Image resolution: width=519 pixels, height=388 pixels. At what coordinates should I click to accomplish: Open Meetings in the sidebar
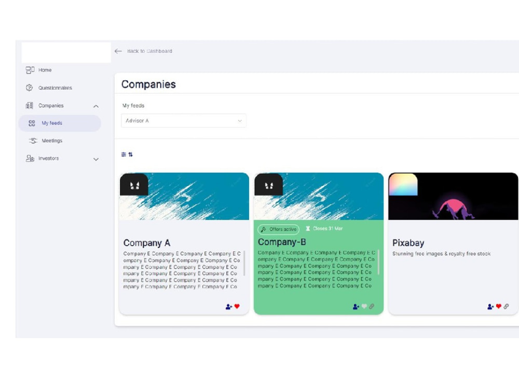[52, 141]
